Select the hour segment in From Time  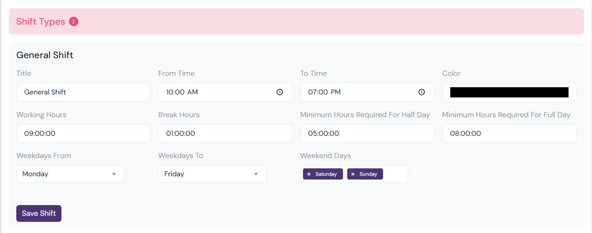[x=170, y=92]
